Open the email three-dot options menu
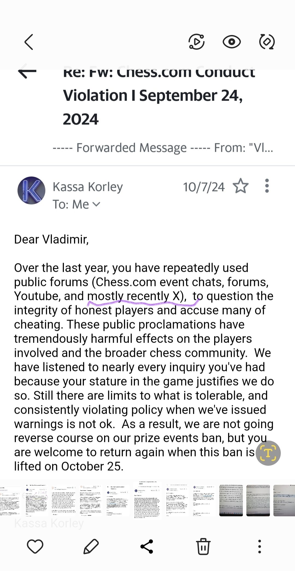The height and width of the screenshot is (571, 295). (267, 186)
